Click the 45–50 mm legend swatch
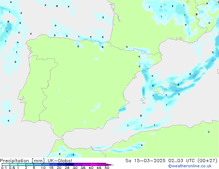219x169 pixels. tap(102, 165)
